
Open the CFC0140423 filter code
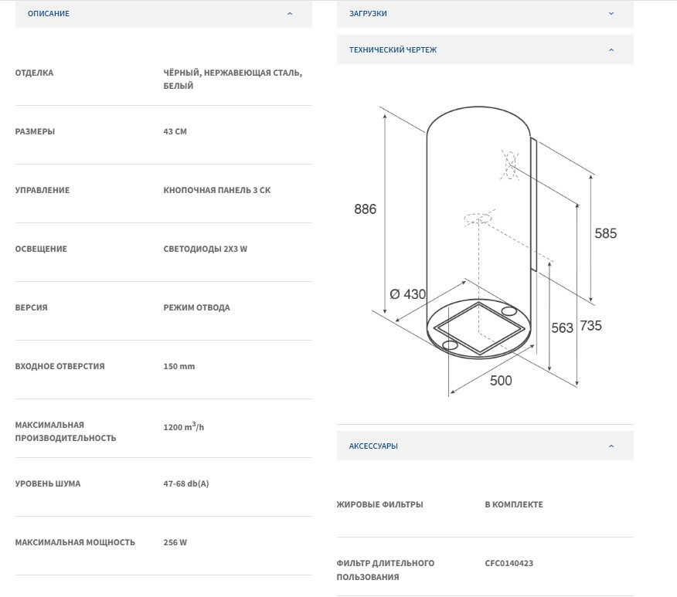509,564
